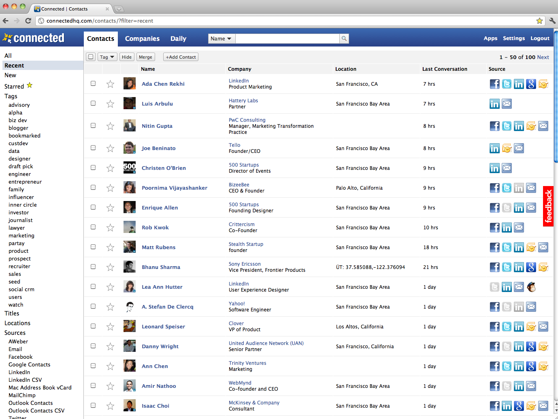Click Isaac Choi's Google source icon
This screenshot has height=419, width=558.
519,406
